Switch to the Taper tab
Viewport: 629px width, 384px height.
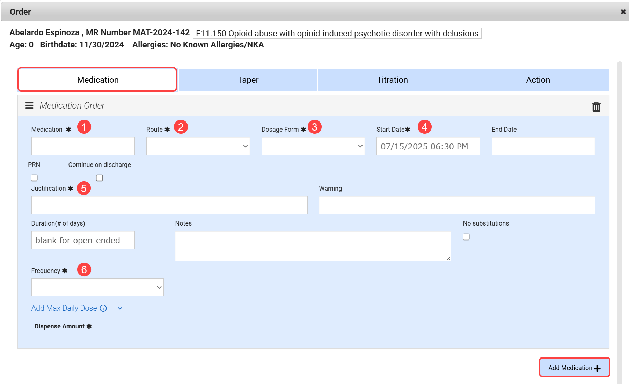[248, 80]
